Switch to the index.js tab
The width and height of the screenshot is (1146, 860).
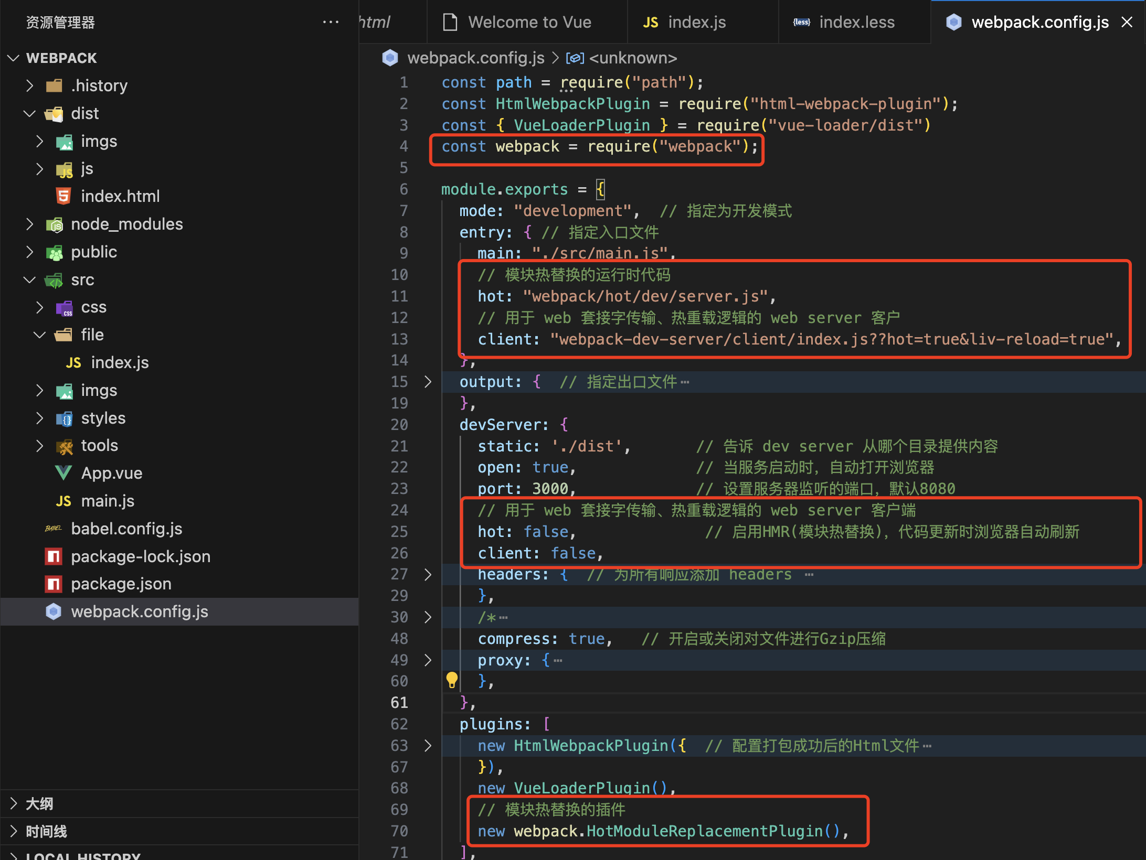pyautogui.click(x=696, y=21)
